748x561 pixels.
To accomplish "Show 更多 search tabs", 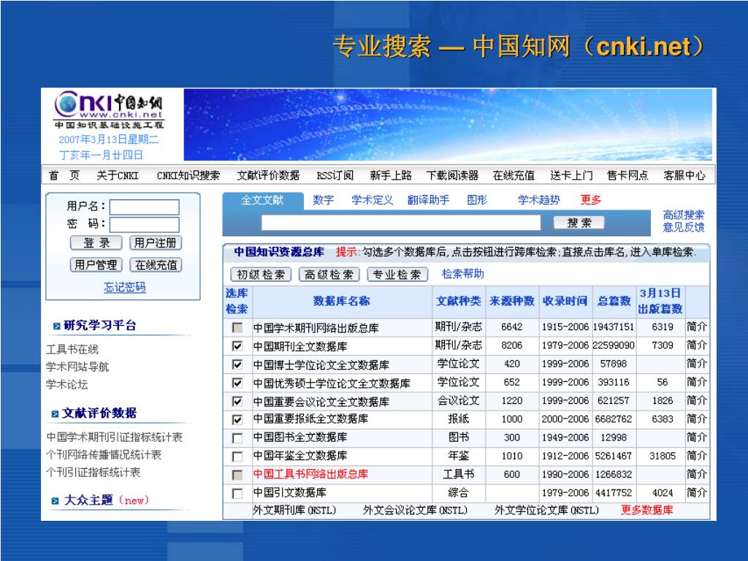I will (x=590, y=200).
